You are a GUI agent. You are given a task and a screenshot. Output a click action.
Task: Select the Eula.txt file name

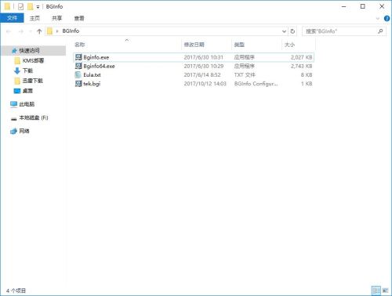(92, 75)
